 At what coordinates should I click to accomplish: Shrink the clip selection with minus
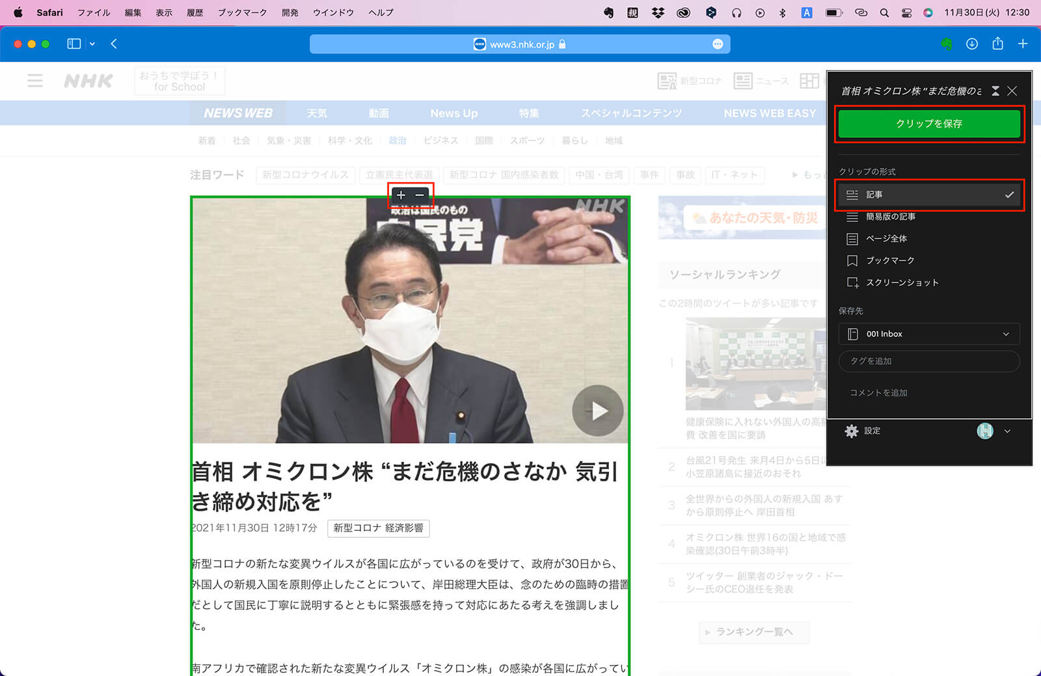click(x=420, y=195)
